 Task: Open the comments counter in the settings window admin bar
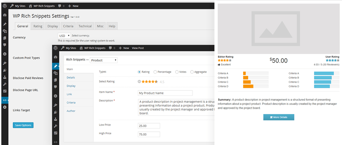pos(61,6)
